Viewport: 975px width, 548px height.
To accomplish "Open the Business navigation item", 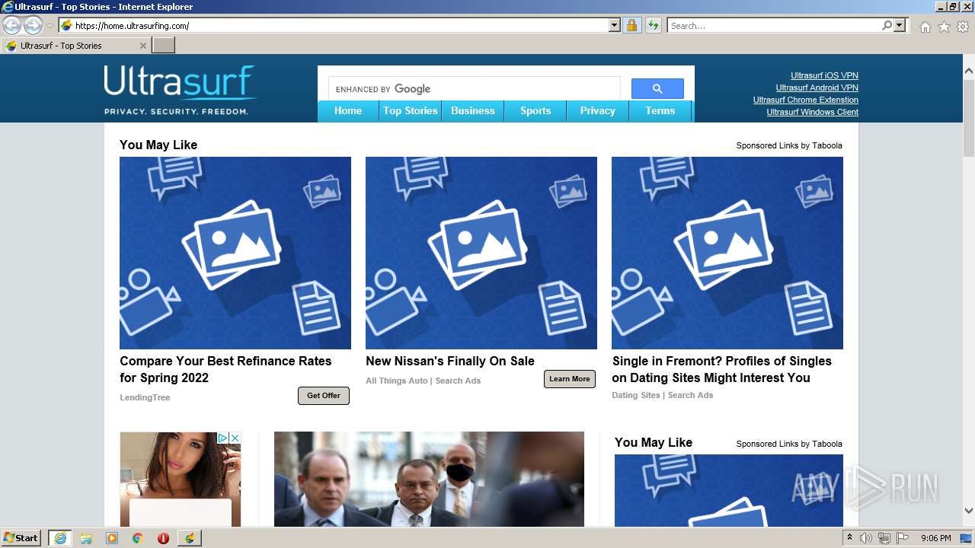I will [473, 111].
